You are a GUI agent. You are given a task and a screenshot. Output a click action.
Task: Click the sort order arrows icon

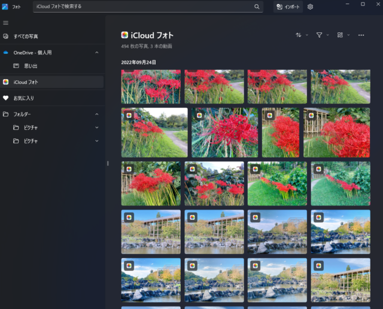tap(299, 35)
